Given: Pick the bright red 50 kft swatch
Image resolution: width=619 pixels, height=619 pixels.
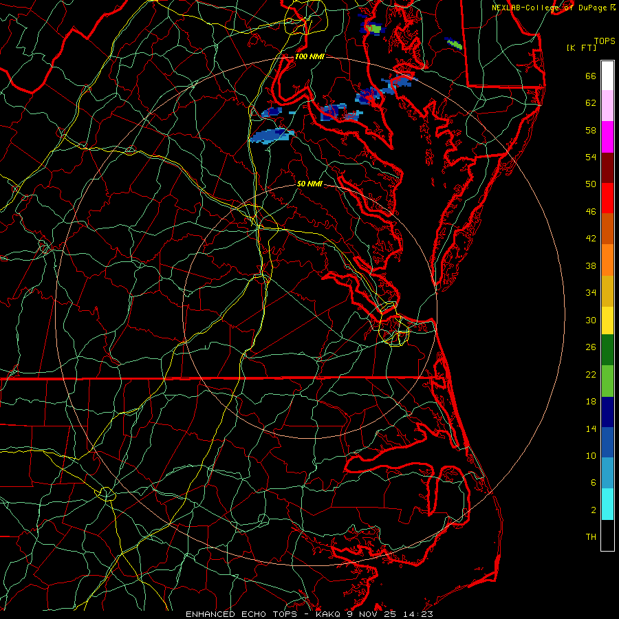Looking at the screenshot, I should [607, 198].
